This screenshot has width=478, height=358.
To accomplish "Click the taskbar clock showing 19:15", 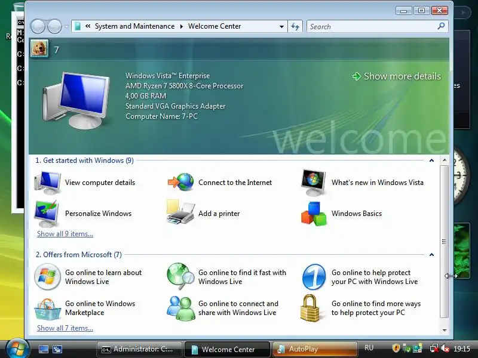I will coord(461,348).
